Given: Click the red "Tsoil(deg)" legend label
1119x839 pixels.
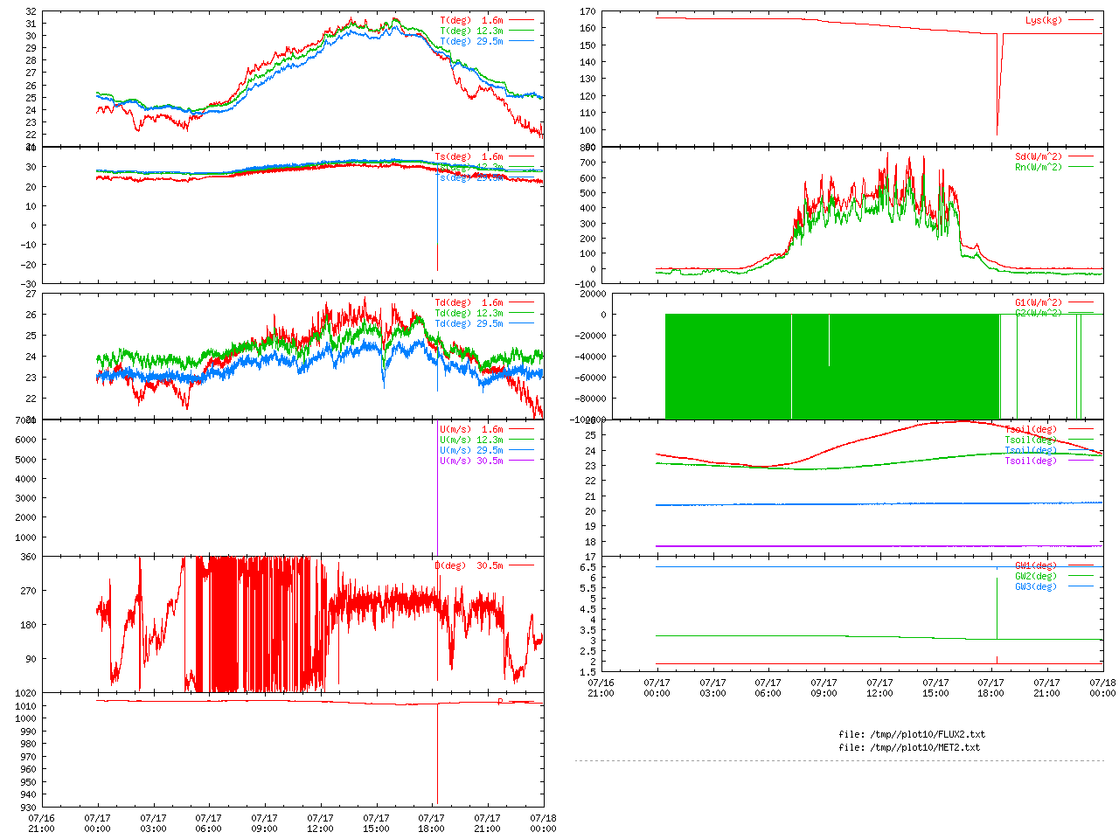Looking at the screenshot, I should coord(1031,429).
